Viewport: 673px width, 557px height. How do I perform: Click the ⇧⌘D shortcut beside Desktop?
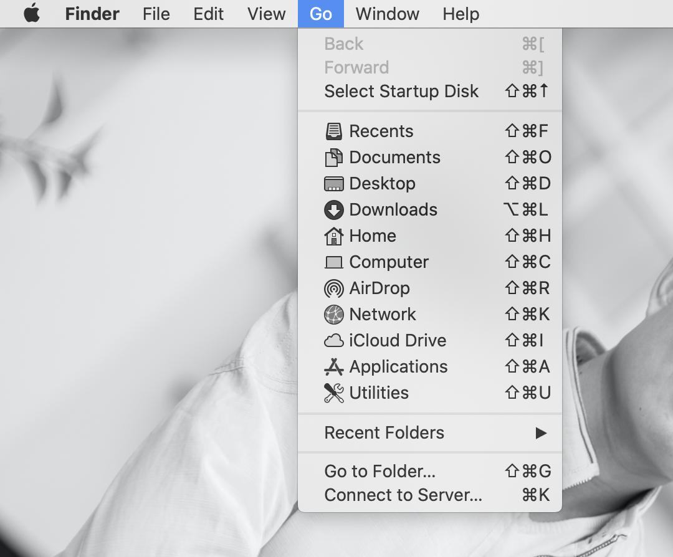528,184
